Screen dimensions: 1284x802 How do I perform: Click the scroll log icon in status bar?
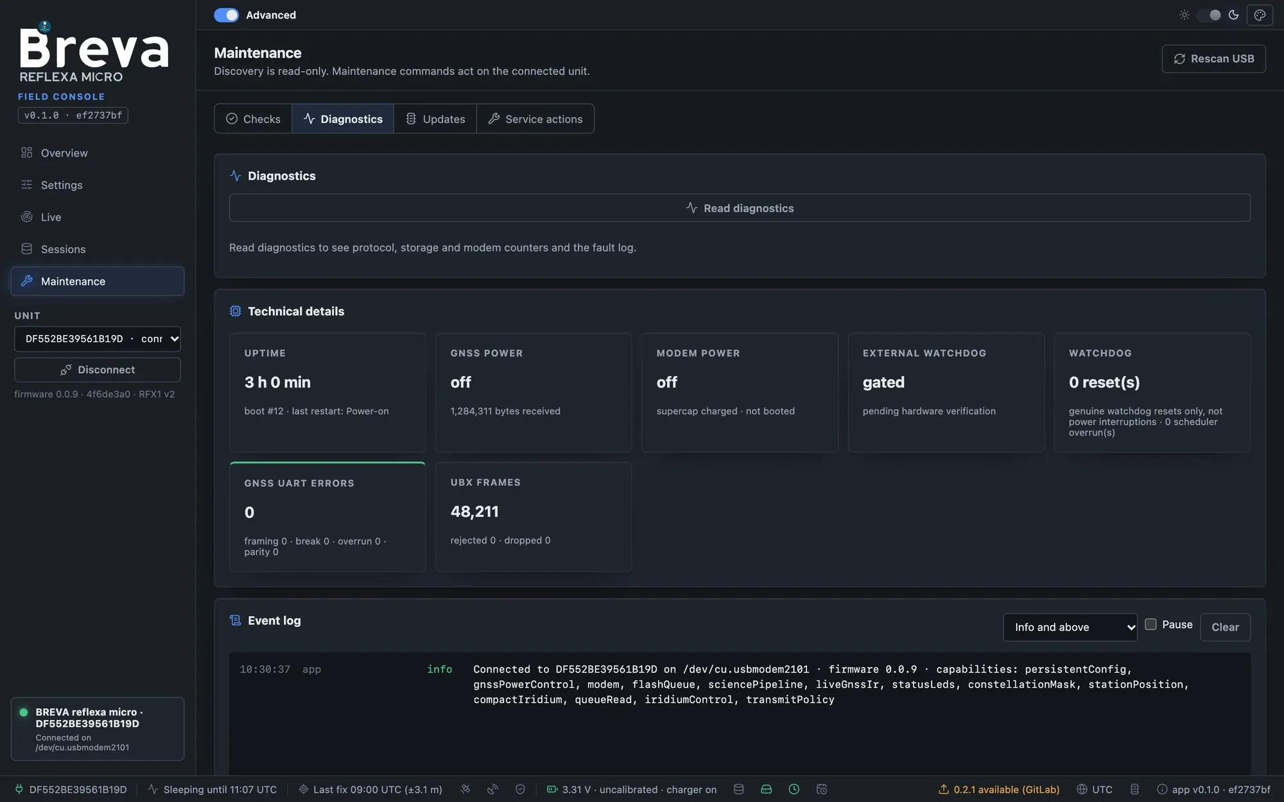(1134, 789)
